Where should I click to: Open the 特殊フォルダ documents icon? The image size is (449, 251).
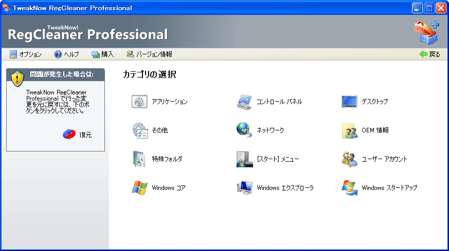139,159
